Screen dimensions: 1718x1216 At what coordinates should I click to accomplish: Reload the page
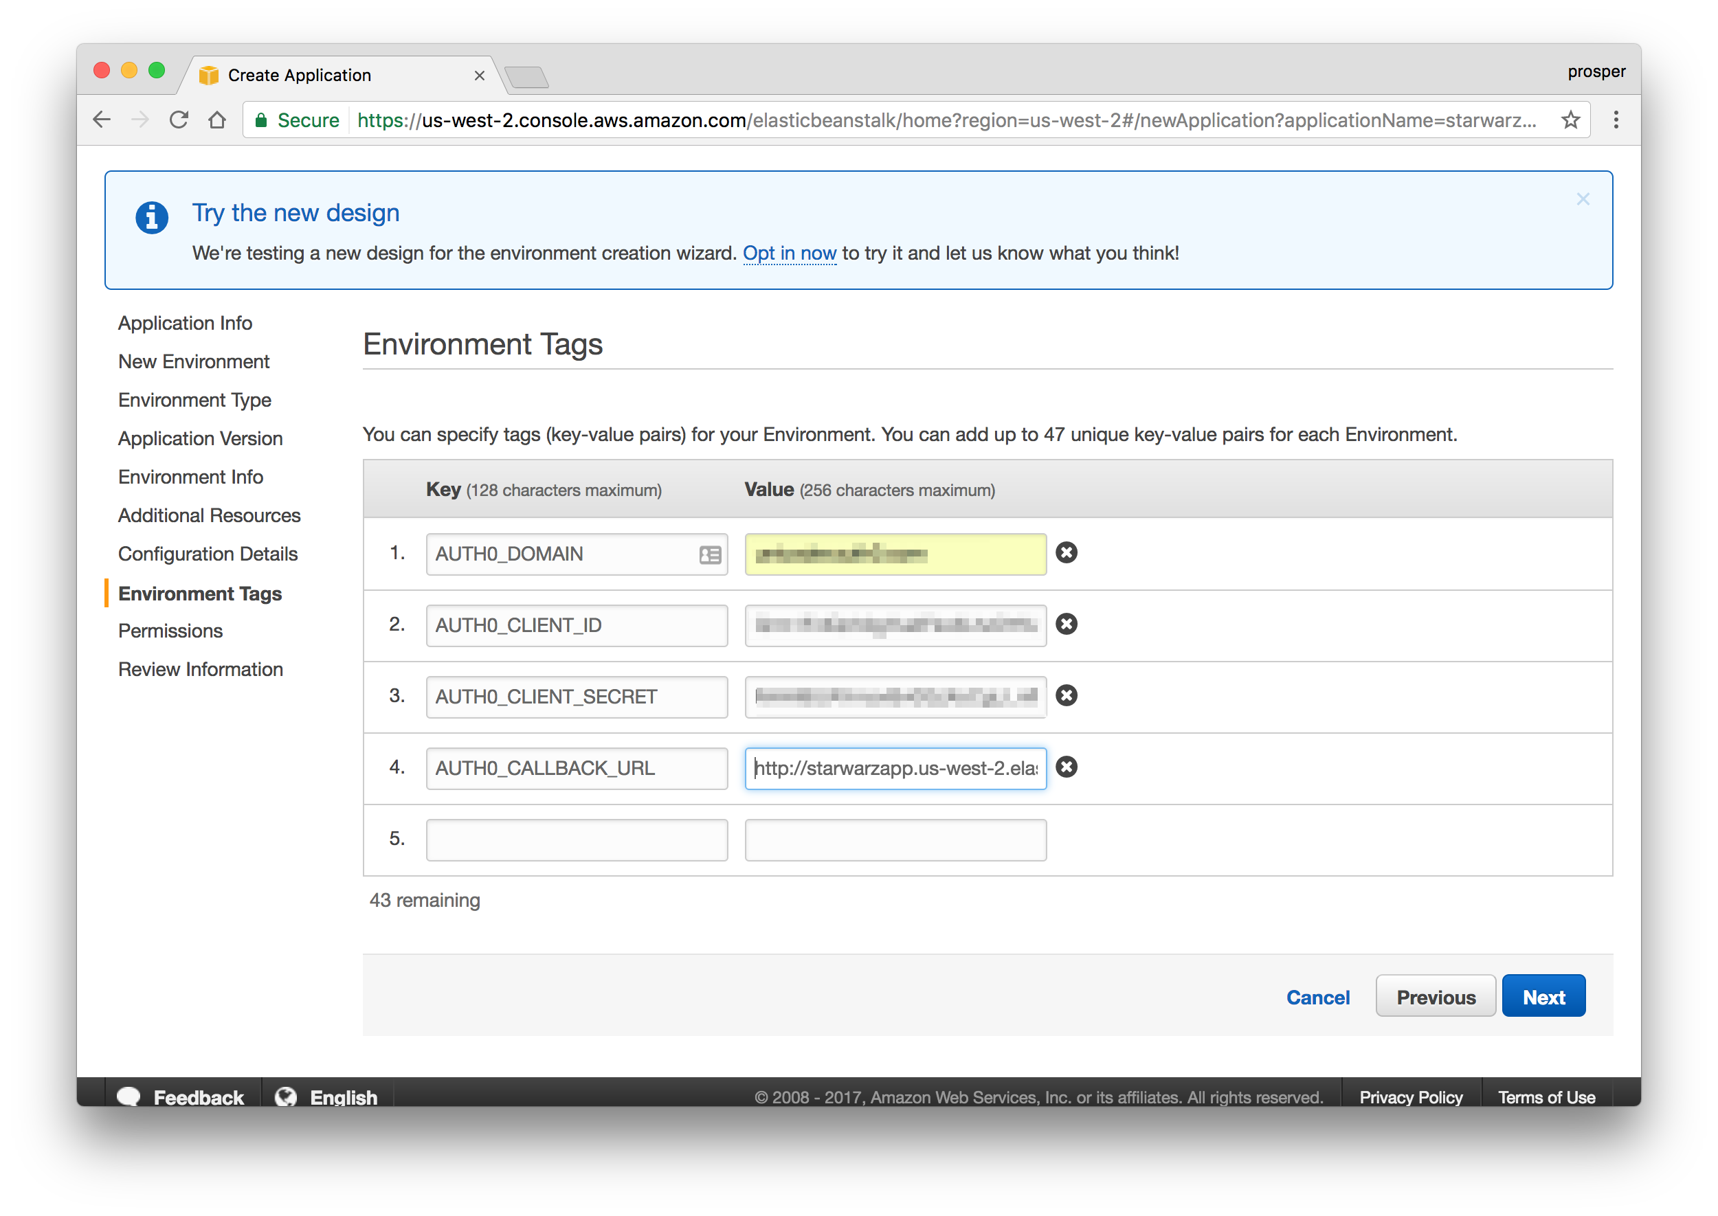click(x=178, y=120)
